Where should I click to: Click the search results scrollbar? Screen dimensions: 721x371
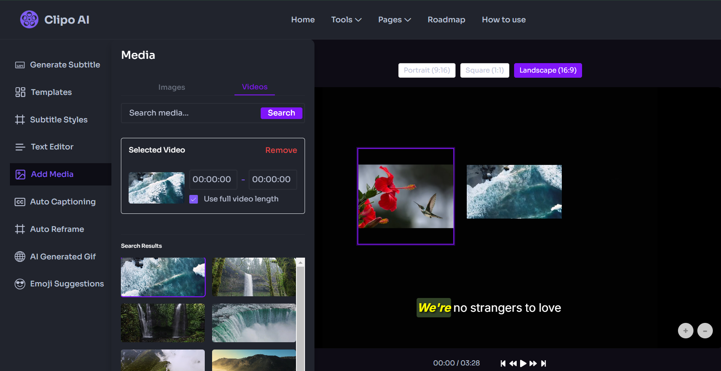pyautogui.click(x=301, y=318)
